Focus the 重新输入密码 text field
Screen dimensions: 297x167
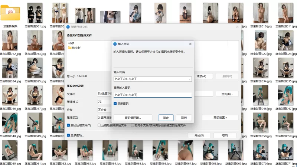(x=153, y=95)
